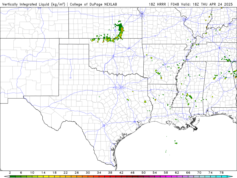Click the legend value 66
Screen dimensions: 237x178
tap(188, 173)
